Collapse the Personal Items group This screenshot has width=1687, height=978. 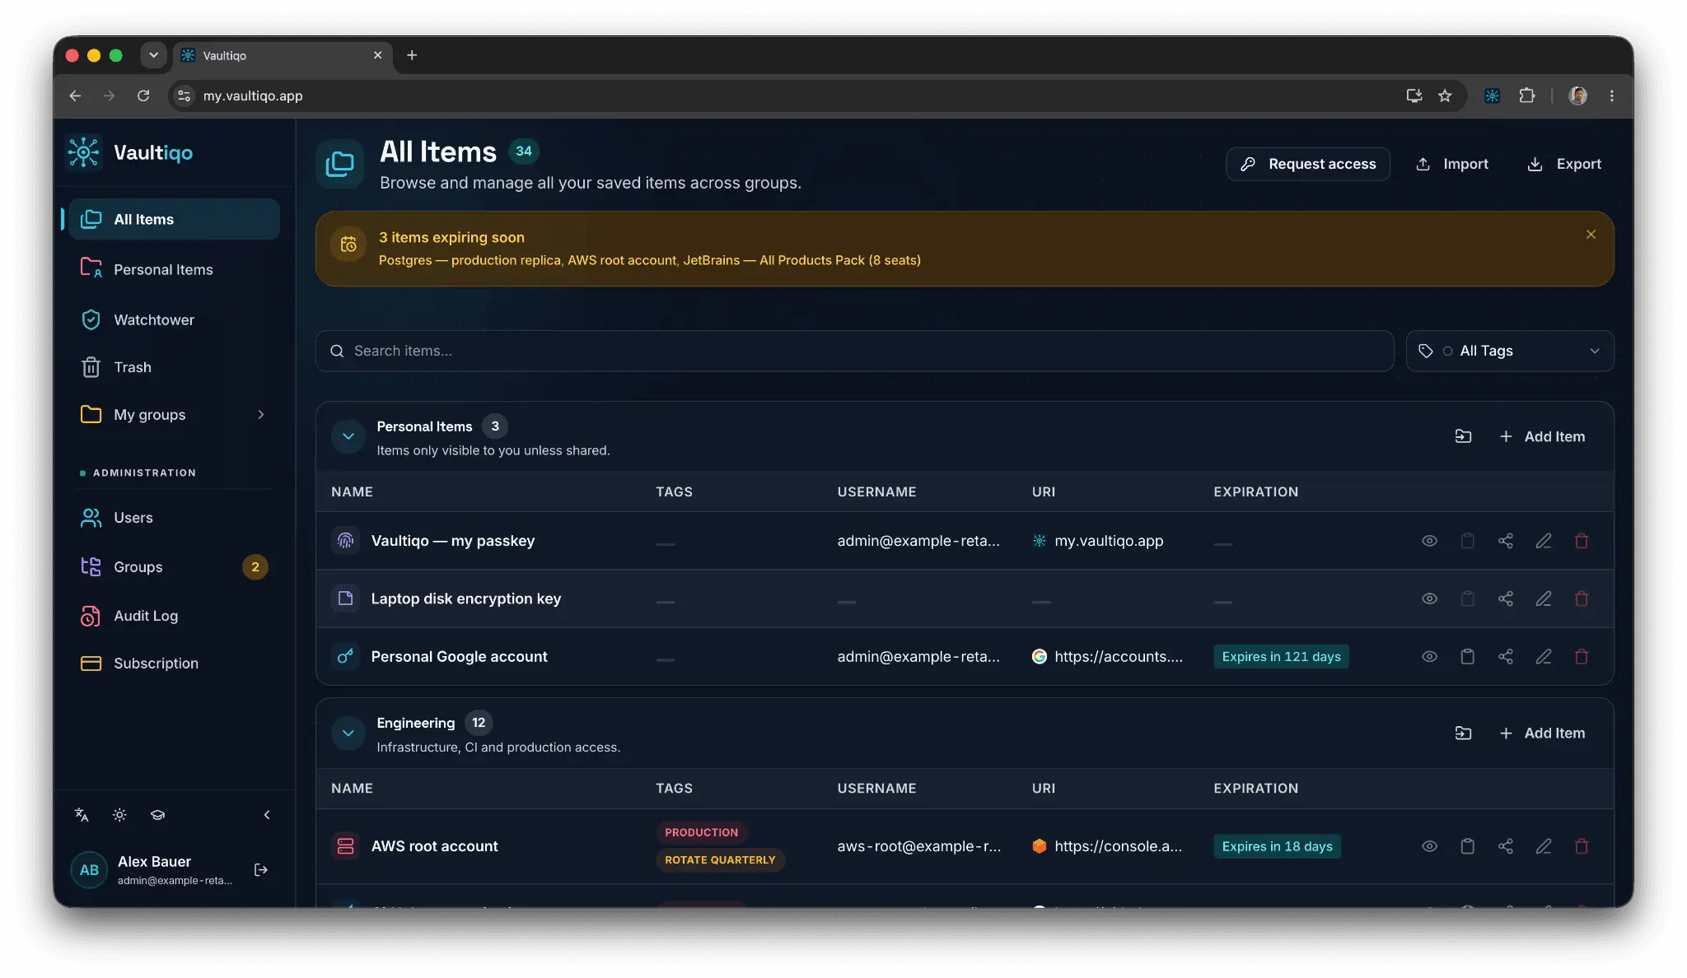[x=348, y=436]
